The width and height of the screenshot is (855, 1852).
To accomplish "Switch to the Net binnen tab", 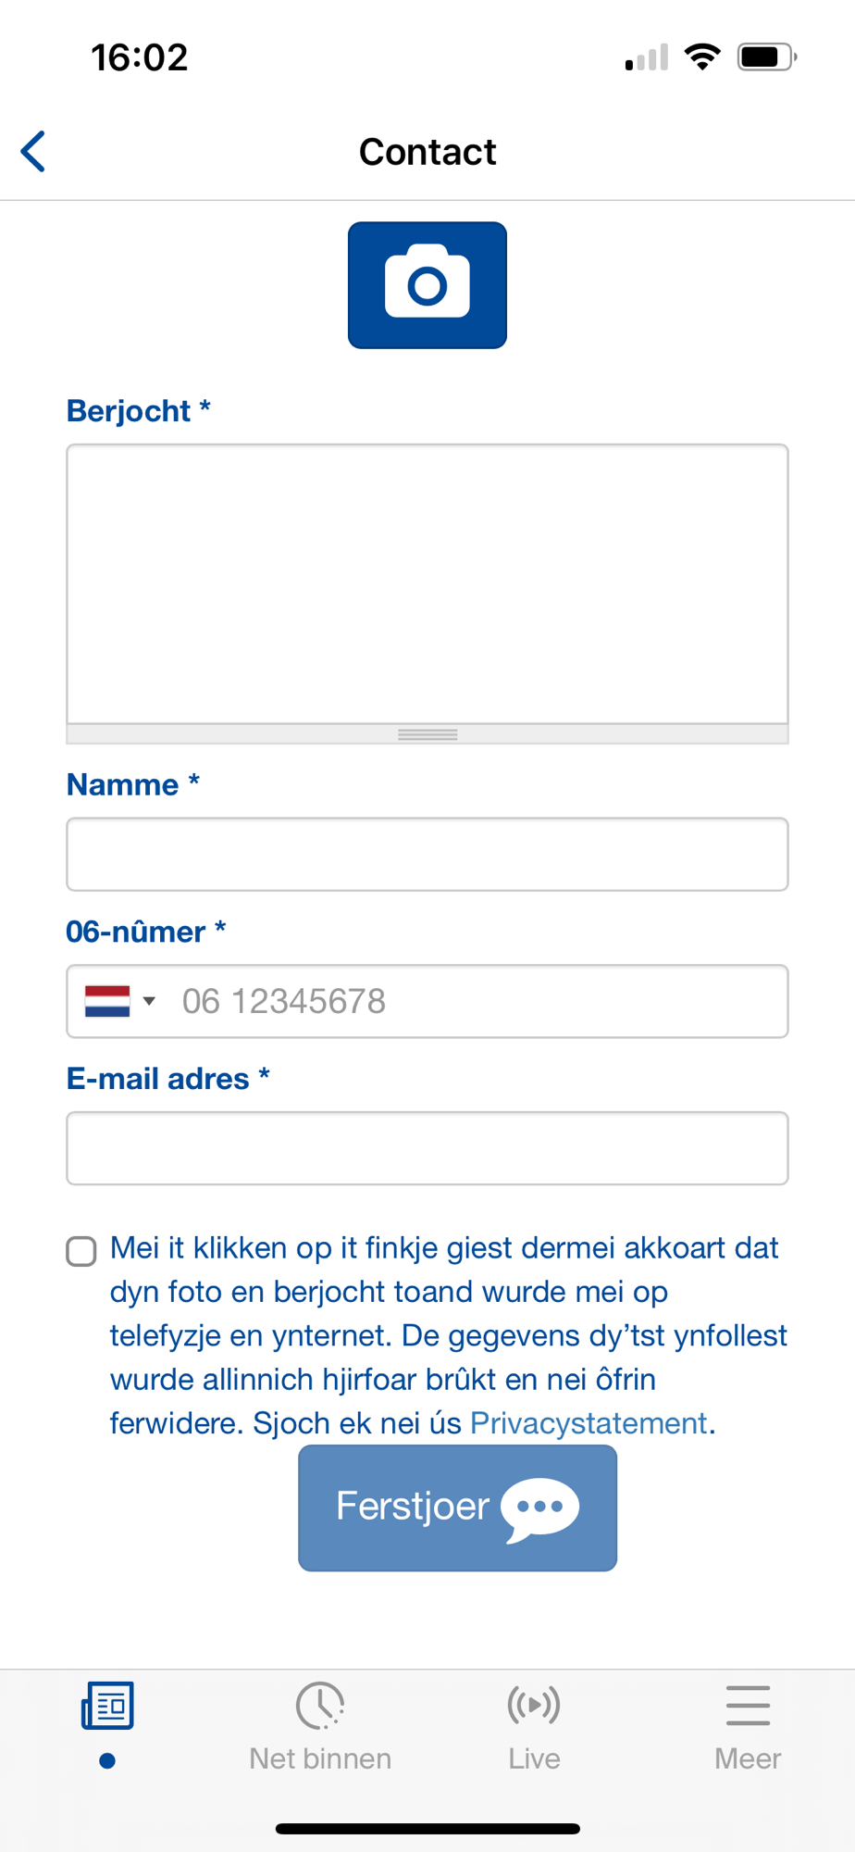I will [x=320, y=1758].
